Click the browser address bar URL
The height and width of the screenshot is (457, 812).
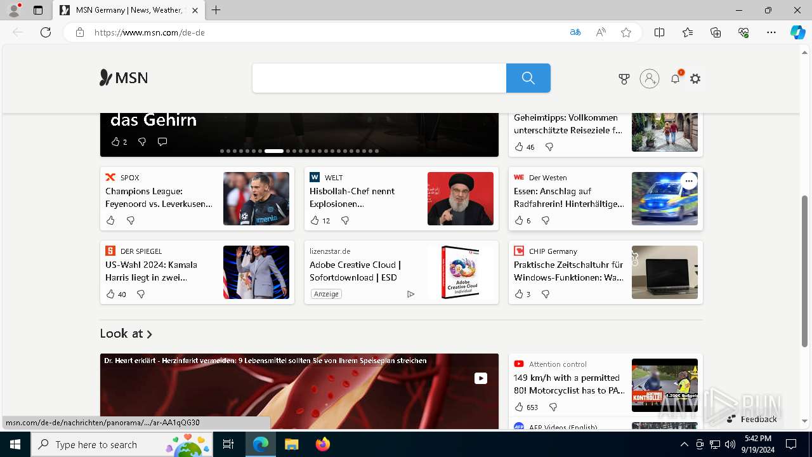[150, 32]
